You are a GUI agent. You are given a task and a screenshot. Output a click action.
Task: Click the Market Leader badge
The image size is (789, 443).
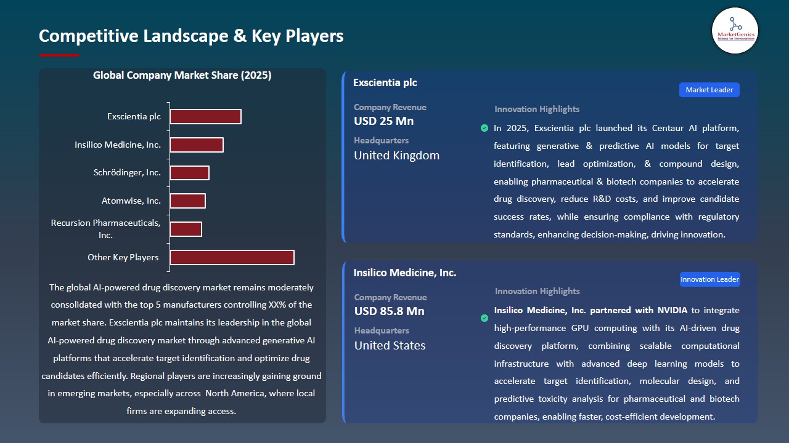pyautogui.click(x=709, y=89)
